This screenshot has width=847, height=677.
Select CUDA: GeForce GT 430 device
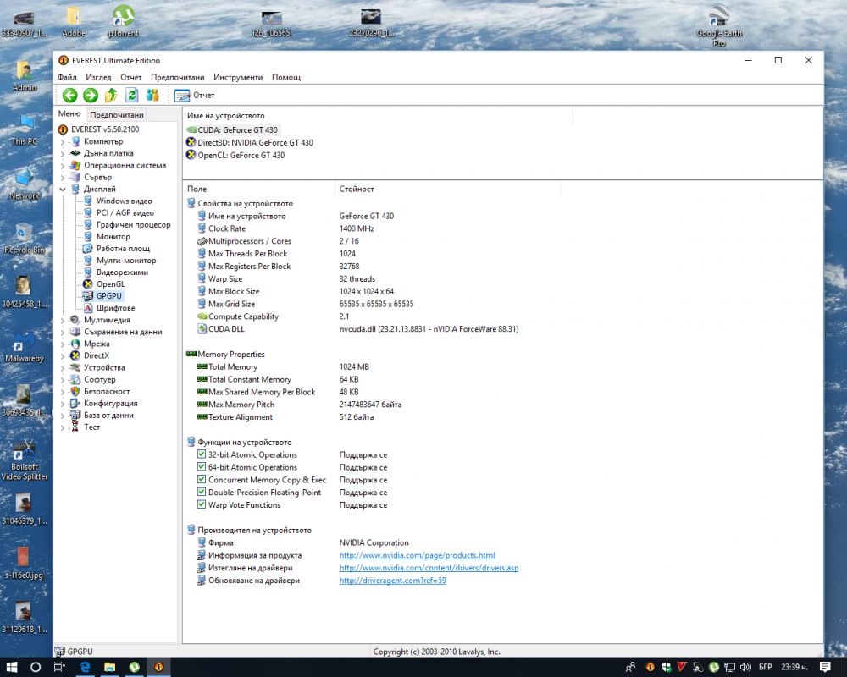click(232, 130)
